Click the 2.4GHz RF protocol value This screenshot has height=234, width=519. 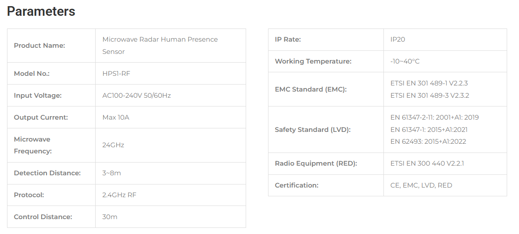[119, 195]
